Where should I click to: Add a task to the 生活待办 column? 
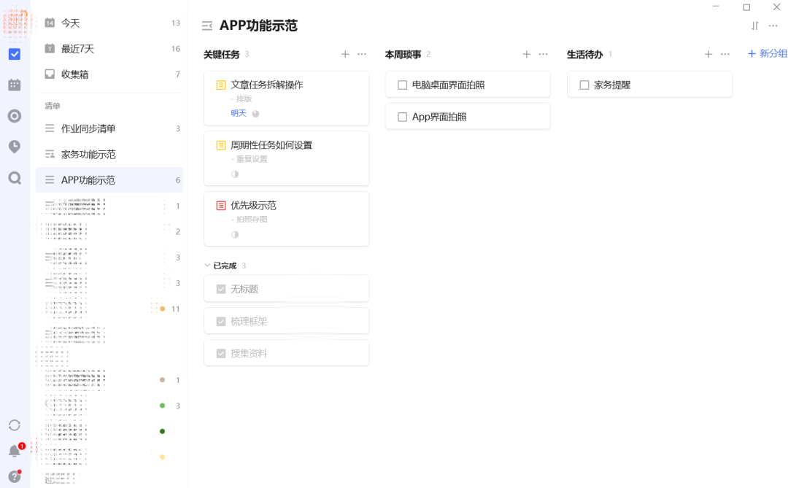tap(708, 54)
